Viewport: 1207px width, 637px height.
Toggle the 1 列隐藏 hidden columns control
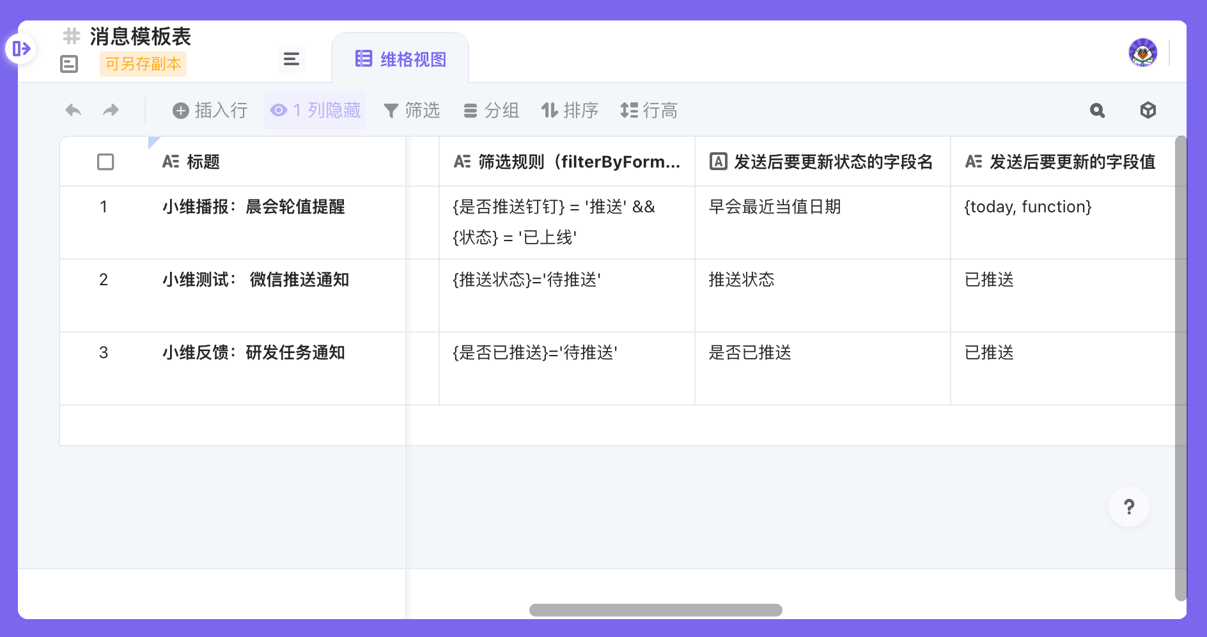[315, 111]
